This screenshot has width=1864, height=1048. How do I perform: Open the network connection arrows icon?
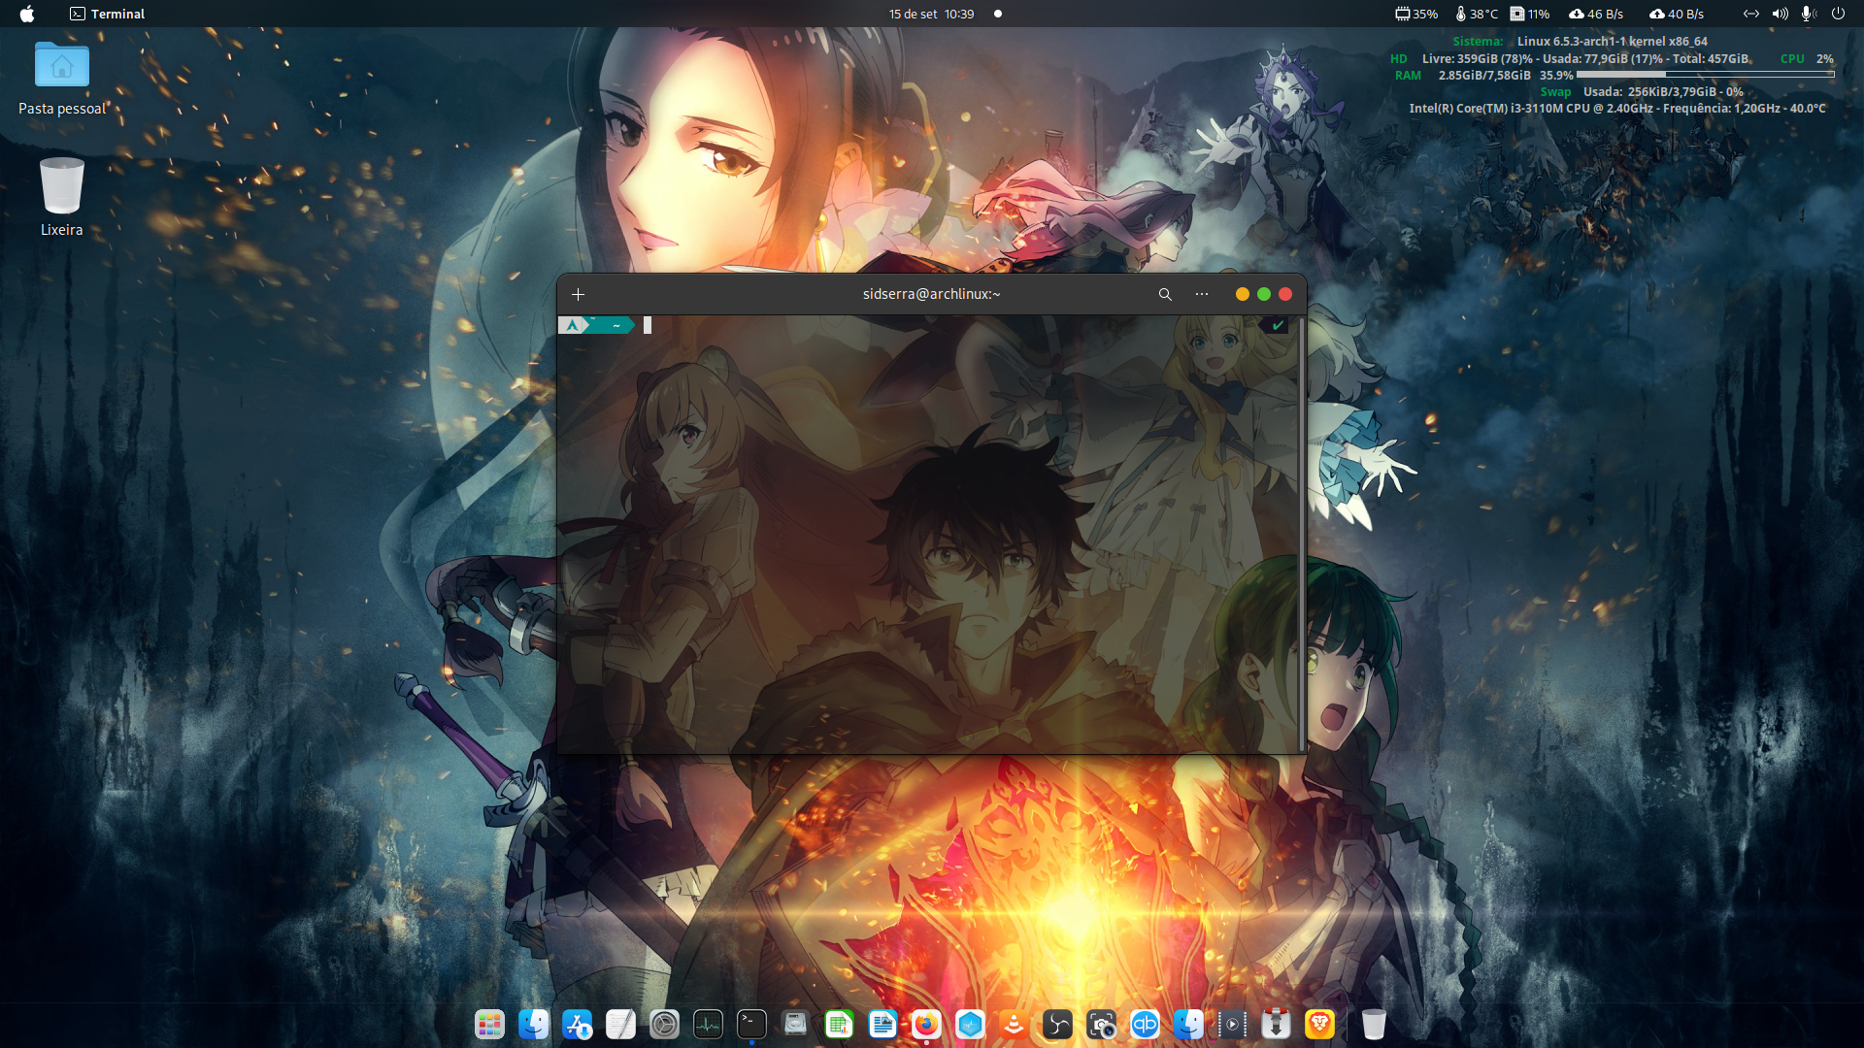(1750, 14)
